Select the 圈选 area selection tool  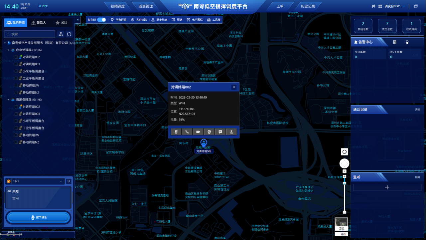pos(177,20)
